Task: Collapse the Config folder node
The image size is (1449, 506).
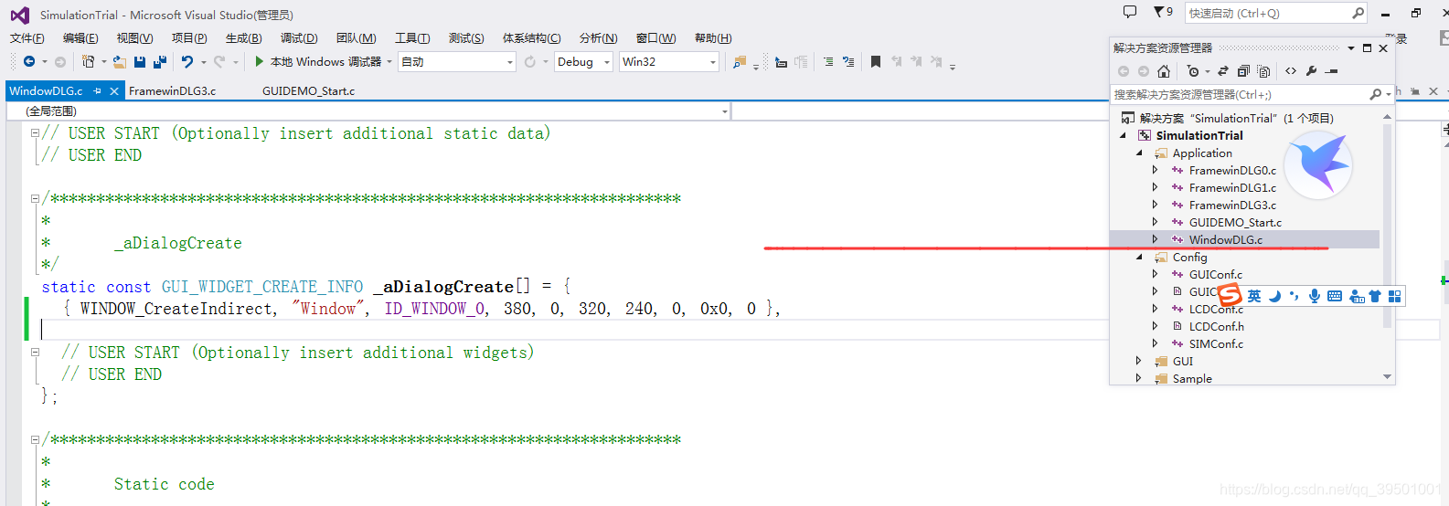Action: 1139,257
